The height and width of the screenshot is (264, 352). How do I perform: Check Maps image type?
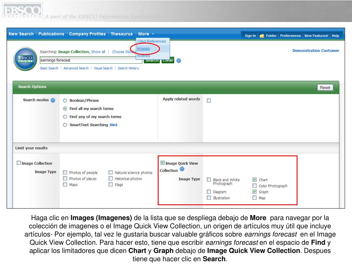tap(65, 184)
